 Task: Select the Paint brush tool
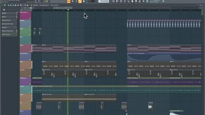pos(11,5)
